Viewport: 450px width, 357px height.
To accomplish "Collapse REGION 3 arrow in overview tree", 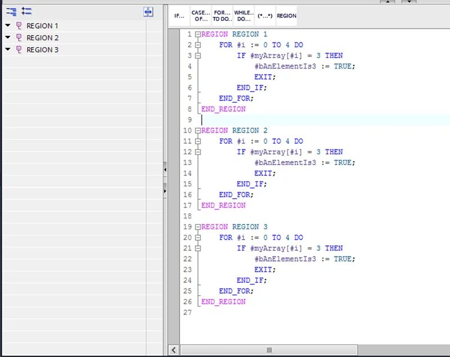I will tap(8, 49).
